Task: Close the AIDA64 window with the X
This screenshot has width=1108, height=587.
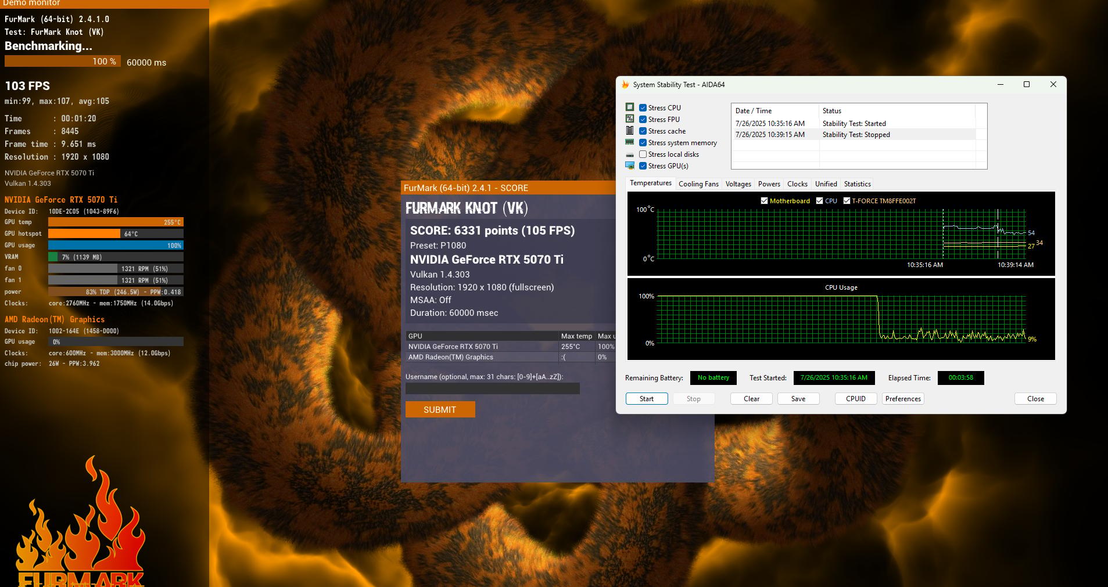Action: 1053,84
